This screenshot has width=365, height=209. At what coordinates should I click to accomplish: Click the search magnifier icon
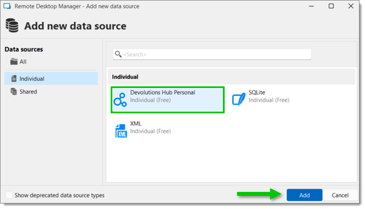click(118, 54)
